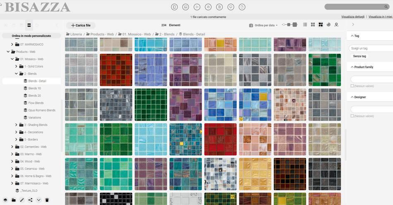
Task: Filter by text document type icon
Action: click(x=219, y=7)
